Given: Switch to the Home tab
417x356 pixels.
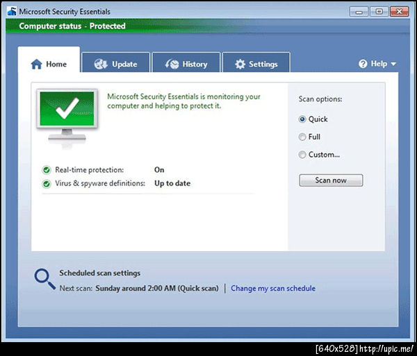Looking at the screenshot, I should [49, 60].
